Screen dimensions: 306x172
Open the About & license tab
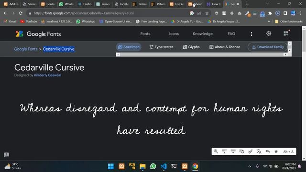tap(225, 47)
